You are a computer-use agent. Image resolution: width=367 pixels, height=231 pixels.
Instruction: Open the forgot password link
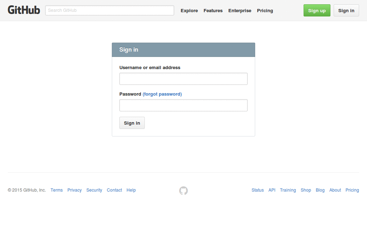[162, 94]
